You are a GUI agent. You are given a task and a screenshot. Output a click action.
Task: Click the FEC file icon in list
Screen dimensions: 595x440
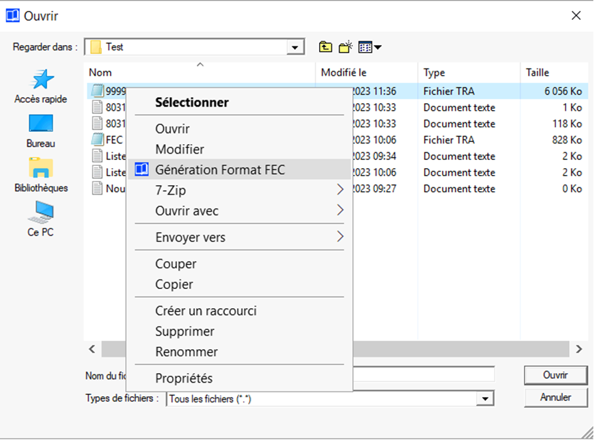(98, 140)
